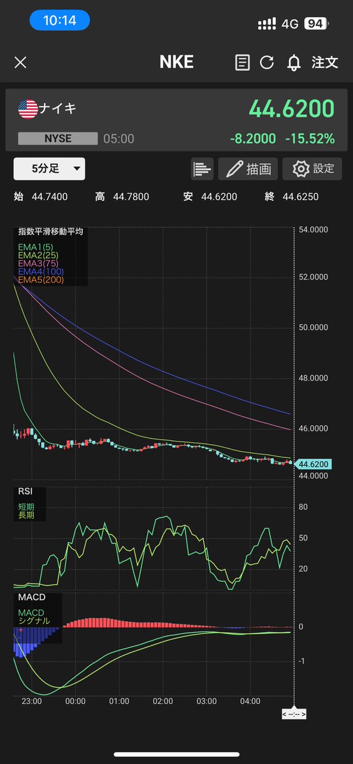Select the EMA5(200) legend entry

point(41,280)
